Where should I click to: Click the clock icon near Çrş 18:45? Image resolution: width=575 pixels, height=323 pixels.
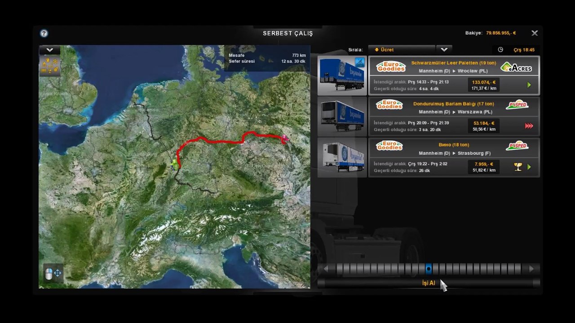pyautogui.click(x=500, y=50)
